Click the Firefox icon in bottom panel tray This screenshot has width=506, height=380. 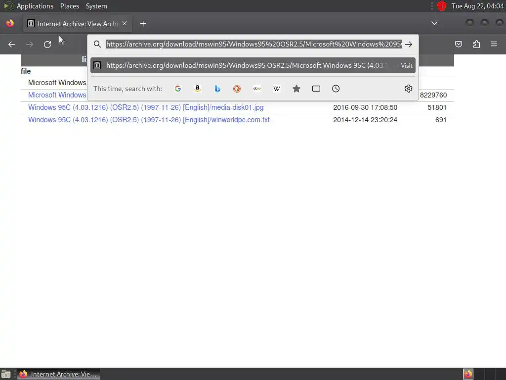(468, 374)
